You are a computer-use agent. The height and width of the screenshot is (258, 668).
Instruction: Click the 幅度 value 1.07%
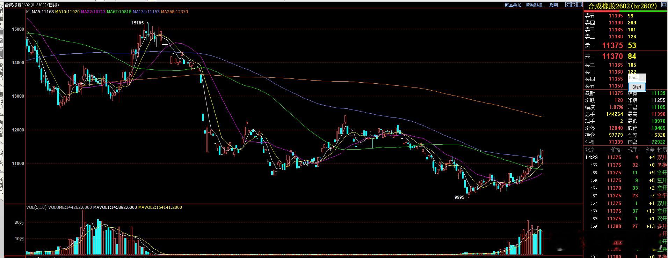coord(616,107)
